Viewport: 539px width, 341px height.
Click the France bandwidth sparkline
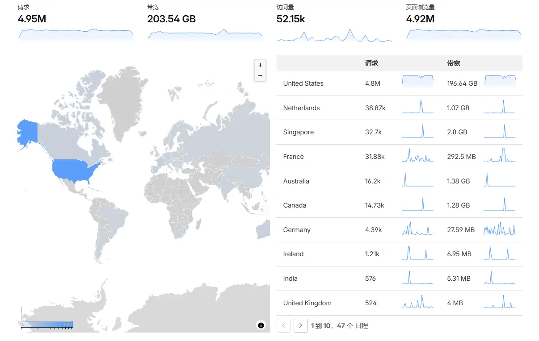point(500,156)
